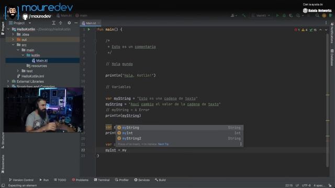Open the Services tool window tab
The image size is (335, 188).
[x=142, y=180]
